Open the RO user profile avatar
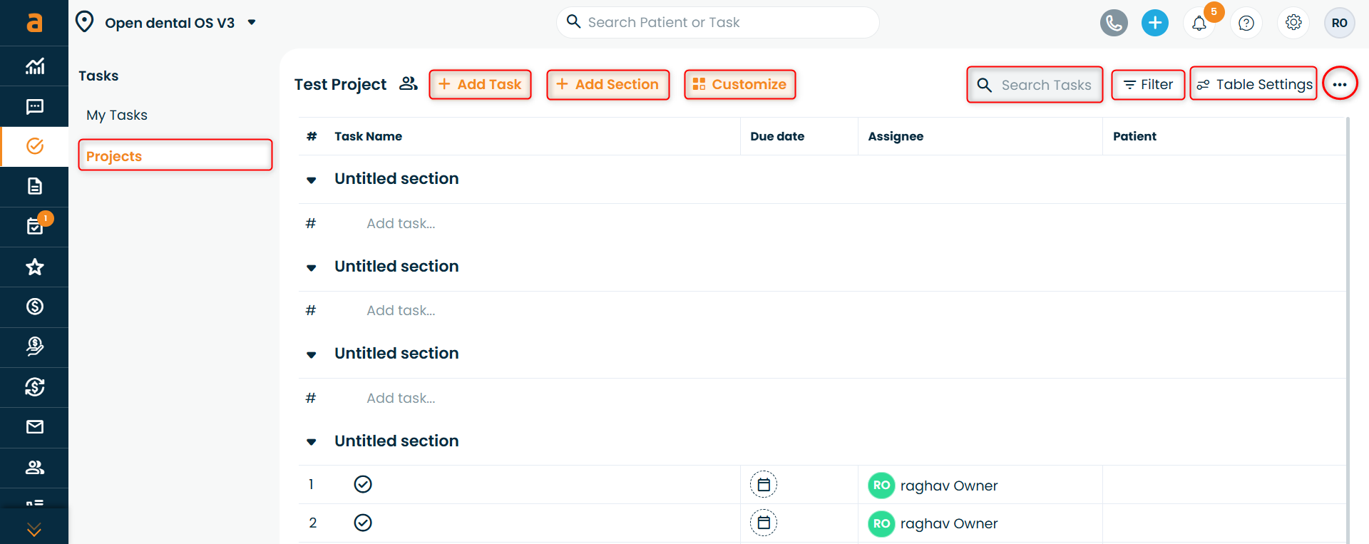This screenshot has height=544, width=1369. tap(1339, 23)
